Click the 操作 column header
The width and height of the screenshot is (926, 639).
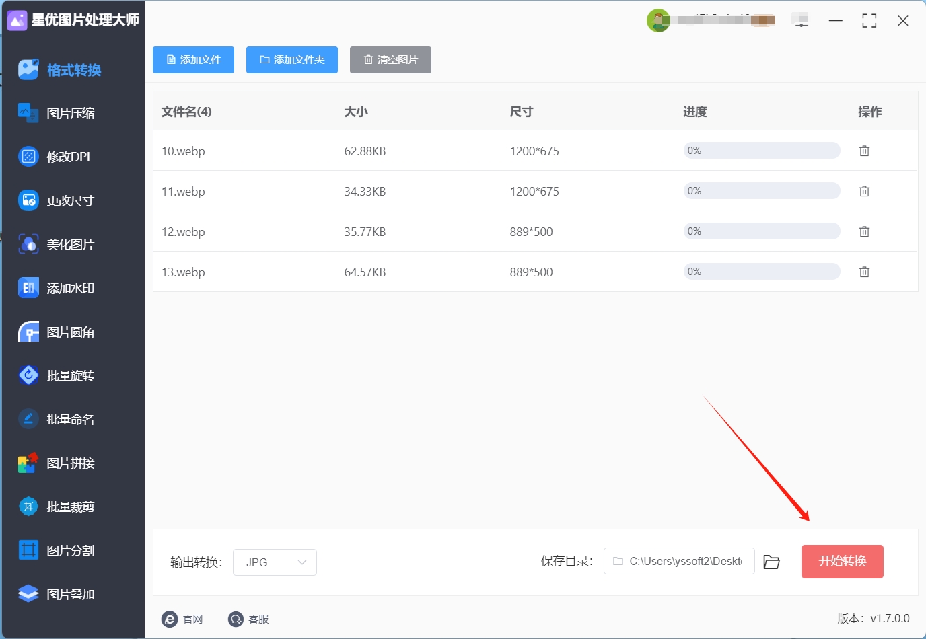click(x=870, y=112)
